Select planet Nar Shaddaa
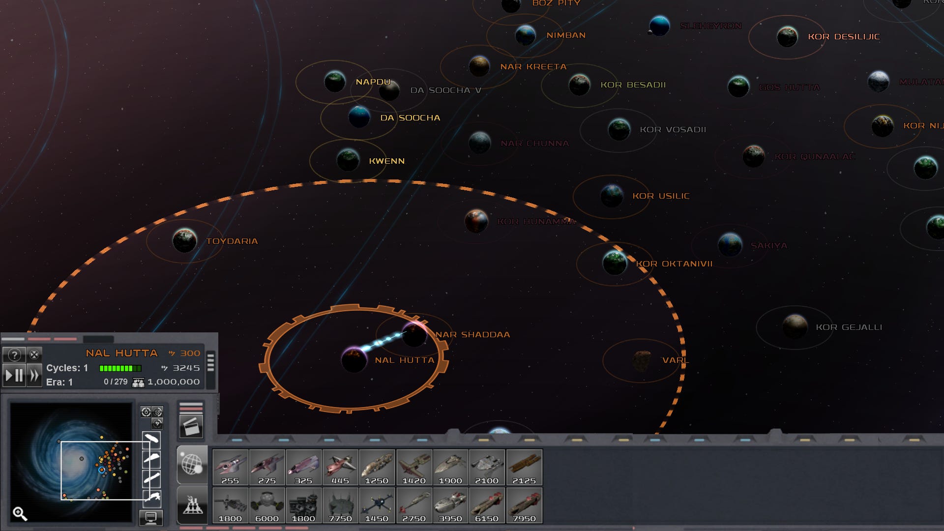944x531 pixels. [414, 334]
